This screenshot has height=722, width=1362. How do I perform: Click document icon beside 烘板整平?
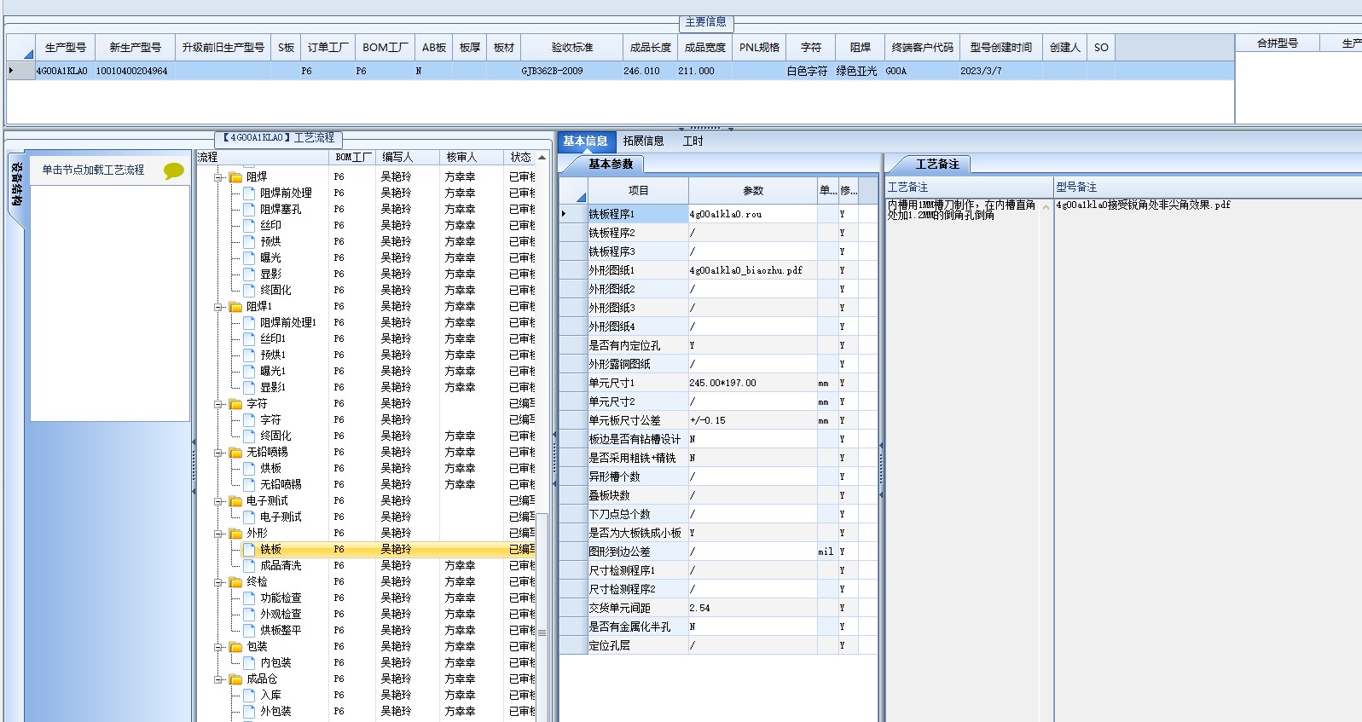pyautogui.click(x=249, y=631)
